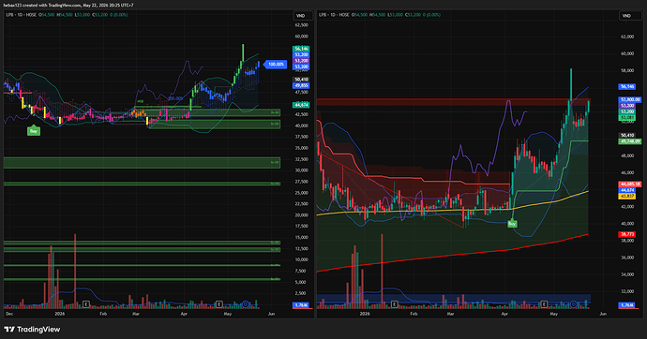The height and width of the screenshot is (339, 647).
Task: Click the Dec label on left time axis
Action: 9,314
